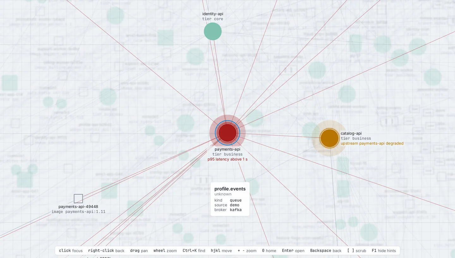Click the "queue" kind value

(x=236, y=200)
